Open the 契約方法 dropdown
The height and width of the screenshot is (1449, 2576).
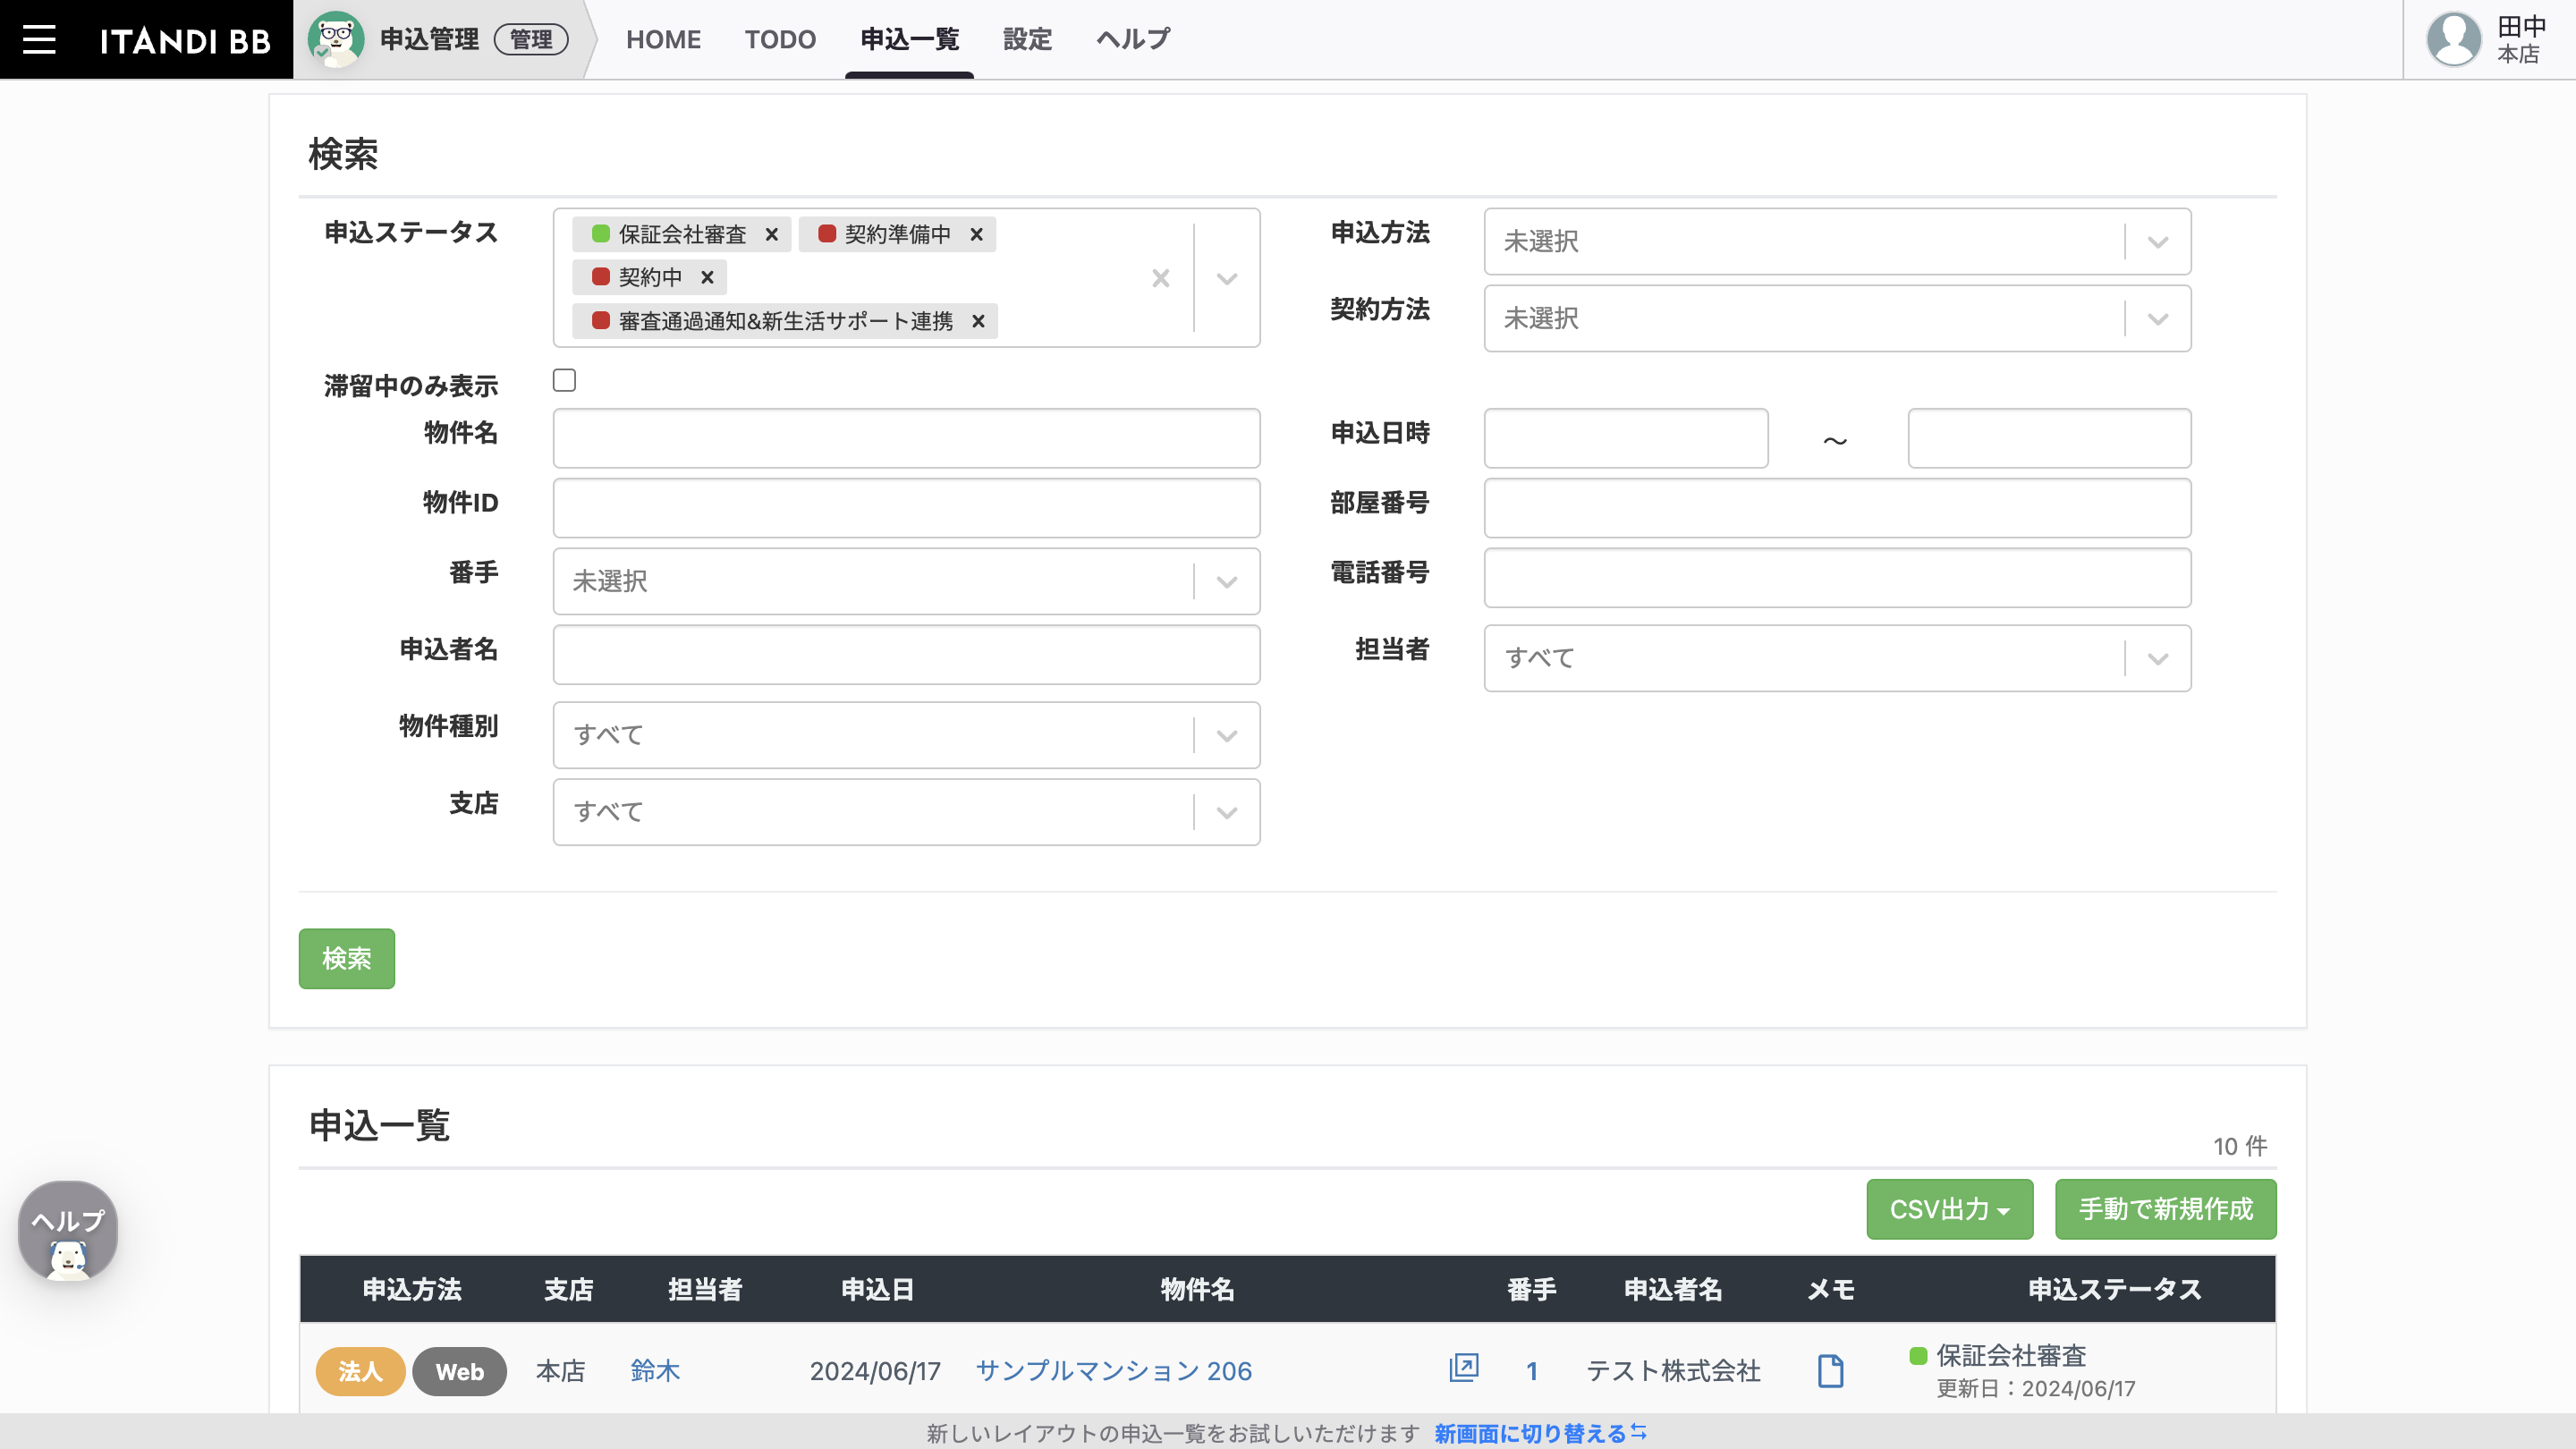[x=1837, y=318]
